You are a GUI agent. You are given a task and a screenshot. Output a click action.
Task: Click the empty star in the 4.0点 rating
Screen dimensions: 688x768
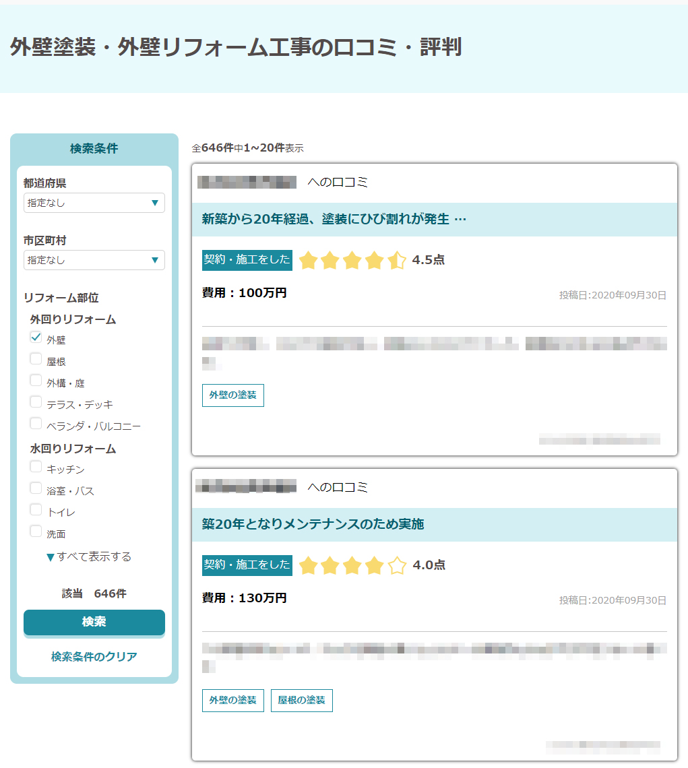pyautogui.click(x=397, y=565)
